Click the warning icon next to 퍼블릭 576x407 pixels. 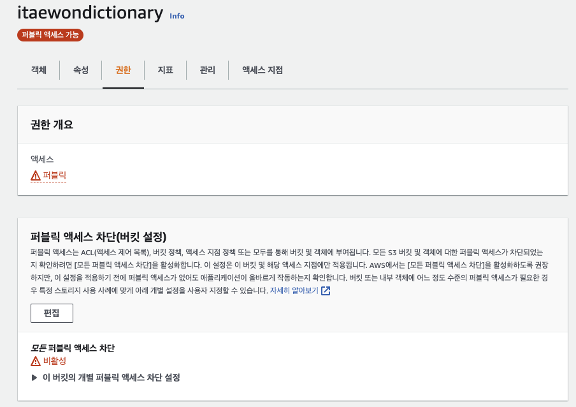[36, 175]
